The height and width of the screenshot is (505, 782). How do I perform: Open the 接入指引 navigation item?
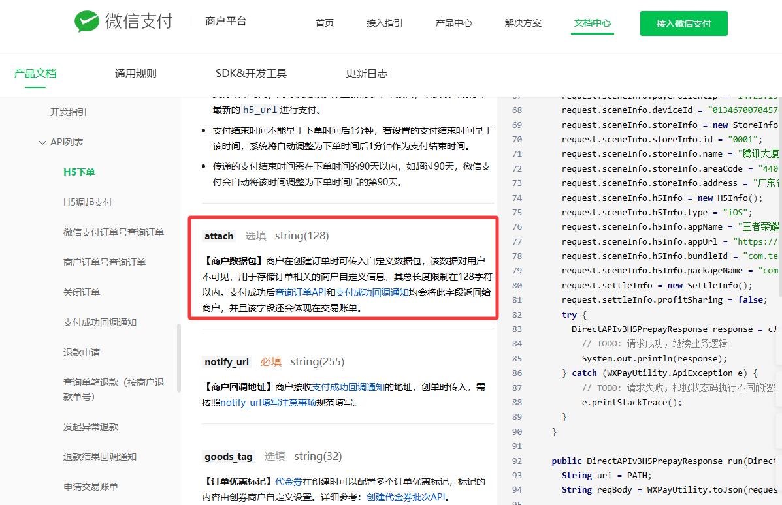tap(385, 23)
